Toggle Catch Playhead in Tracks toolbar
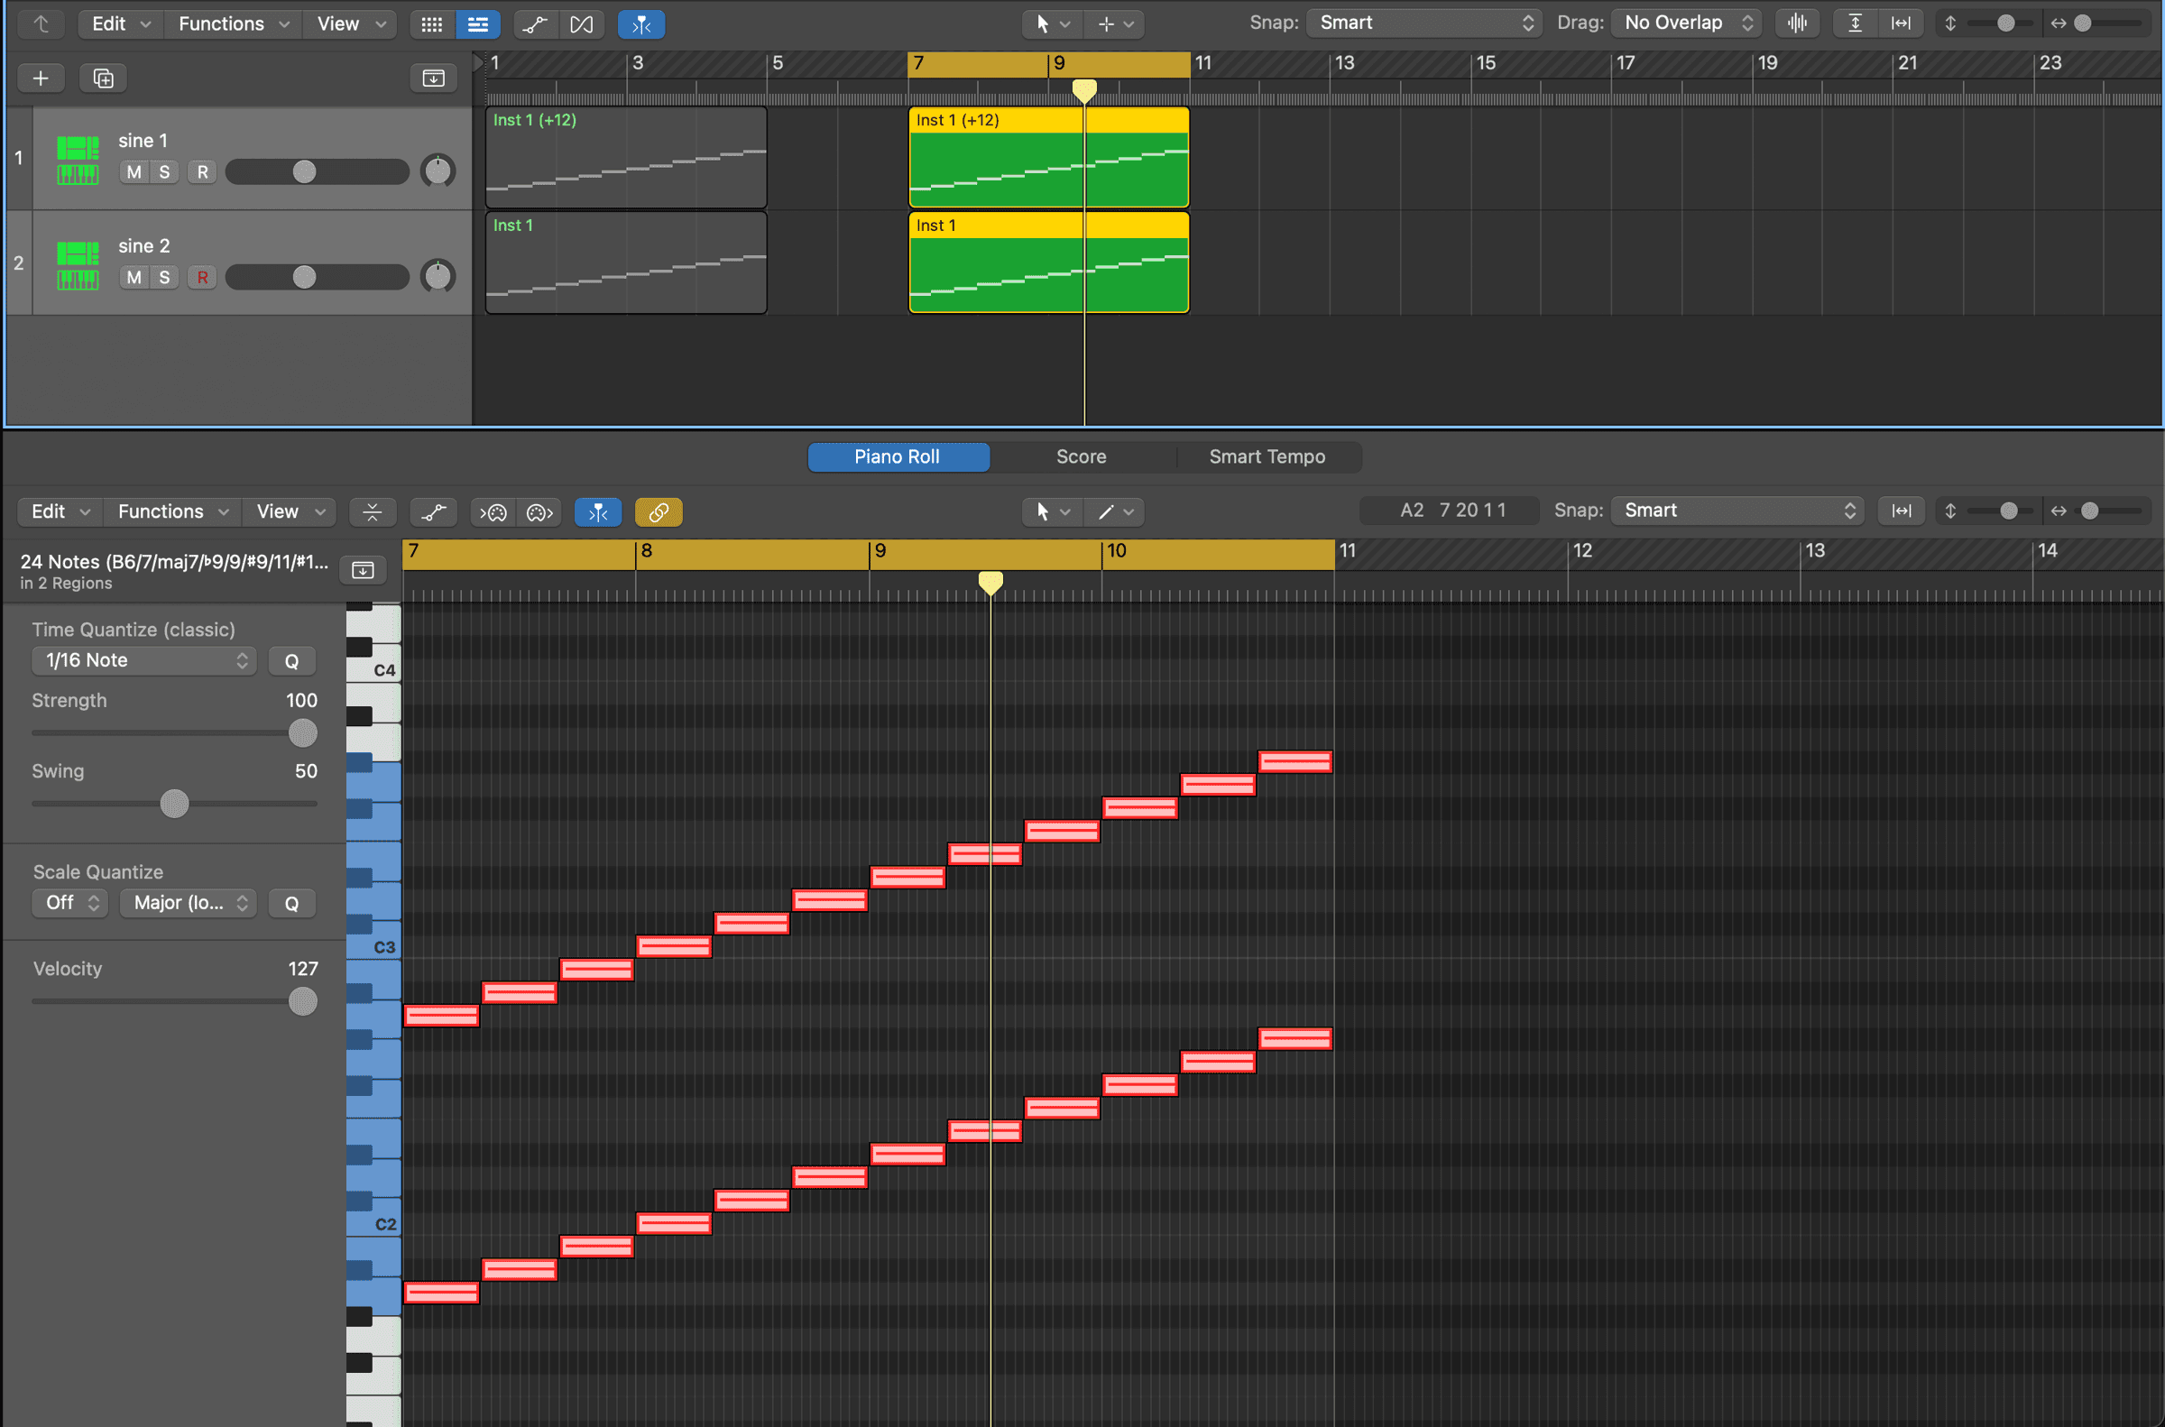 coord(641,24)
